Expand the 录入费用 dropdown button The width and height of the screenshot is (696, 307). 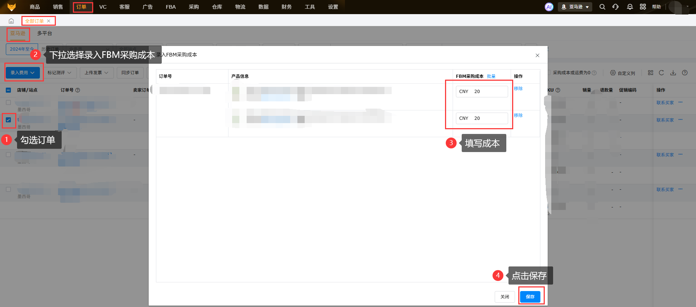pos(22,73)
